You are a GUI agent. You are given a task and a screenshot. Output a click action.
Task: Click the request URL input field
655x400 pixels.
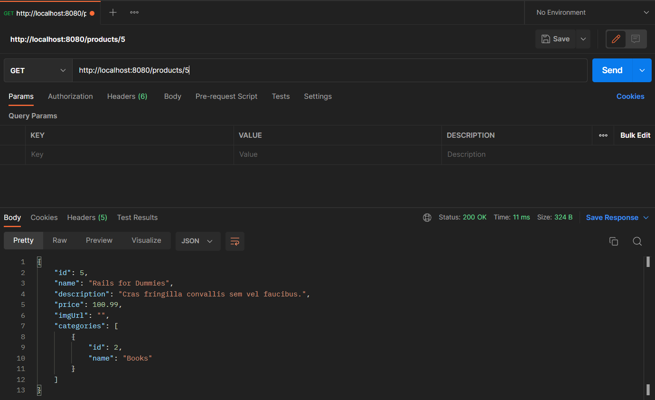coord(285,70)
